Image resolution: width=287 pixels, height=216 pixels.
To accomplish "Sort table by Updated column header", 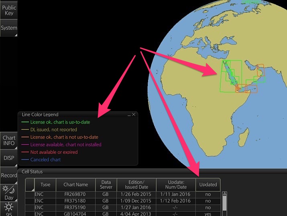I will coord(208,185).
